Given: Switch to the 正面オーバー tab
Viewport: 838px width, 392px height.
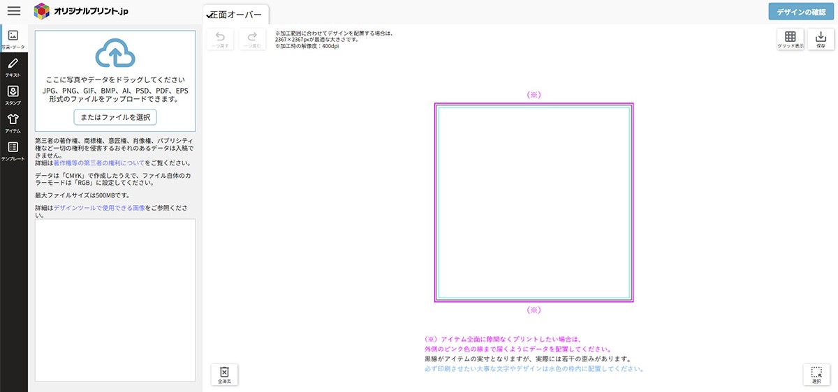Looking at the screenshot, I should tap(235, 15).
